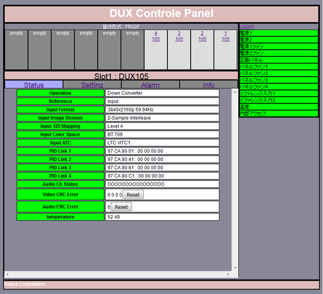Image resolution: width=323 pixels, height=294 pixels.
Task: Select the パネルファン1 status indicator
Action: point(279,67)
